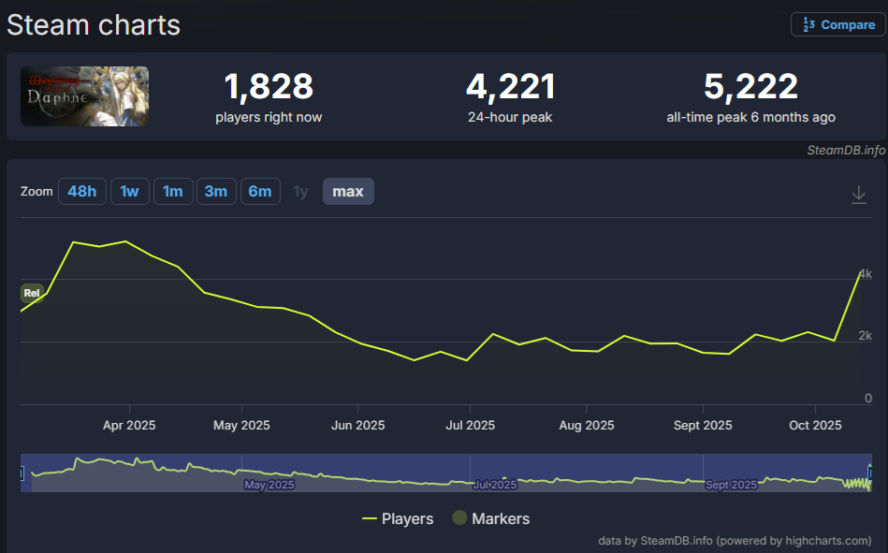Open the Daphne game thumbnail
Screen dimensions: 888x553
pyautogui.click(x=85, y=96)
